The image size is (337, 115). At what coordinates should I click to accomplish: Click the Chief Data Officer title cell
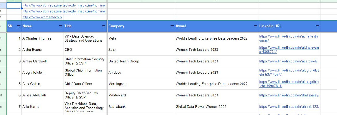tap(85, 84)
